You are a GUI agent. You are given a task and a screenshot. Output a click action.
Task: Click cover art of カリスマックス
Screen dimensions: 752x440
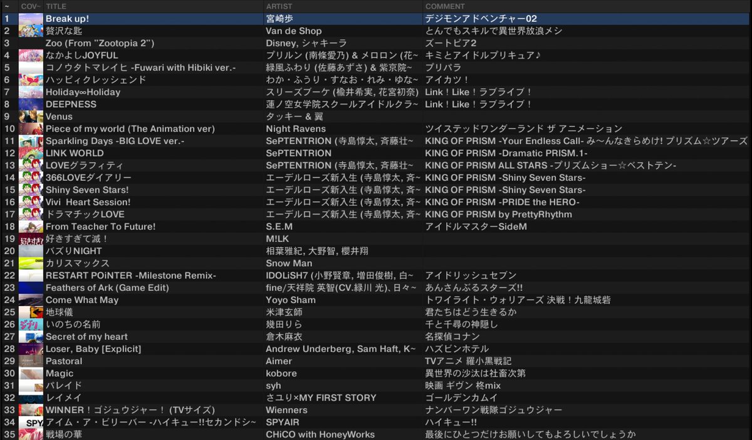click(x=31, y=263)
